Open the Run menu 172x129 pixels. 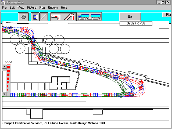coord(42,8)
